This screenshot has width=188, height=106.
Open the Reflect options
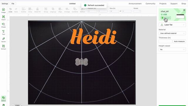coord(83,10)
